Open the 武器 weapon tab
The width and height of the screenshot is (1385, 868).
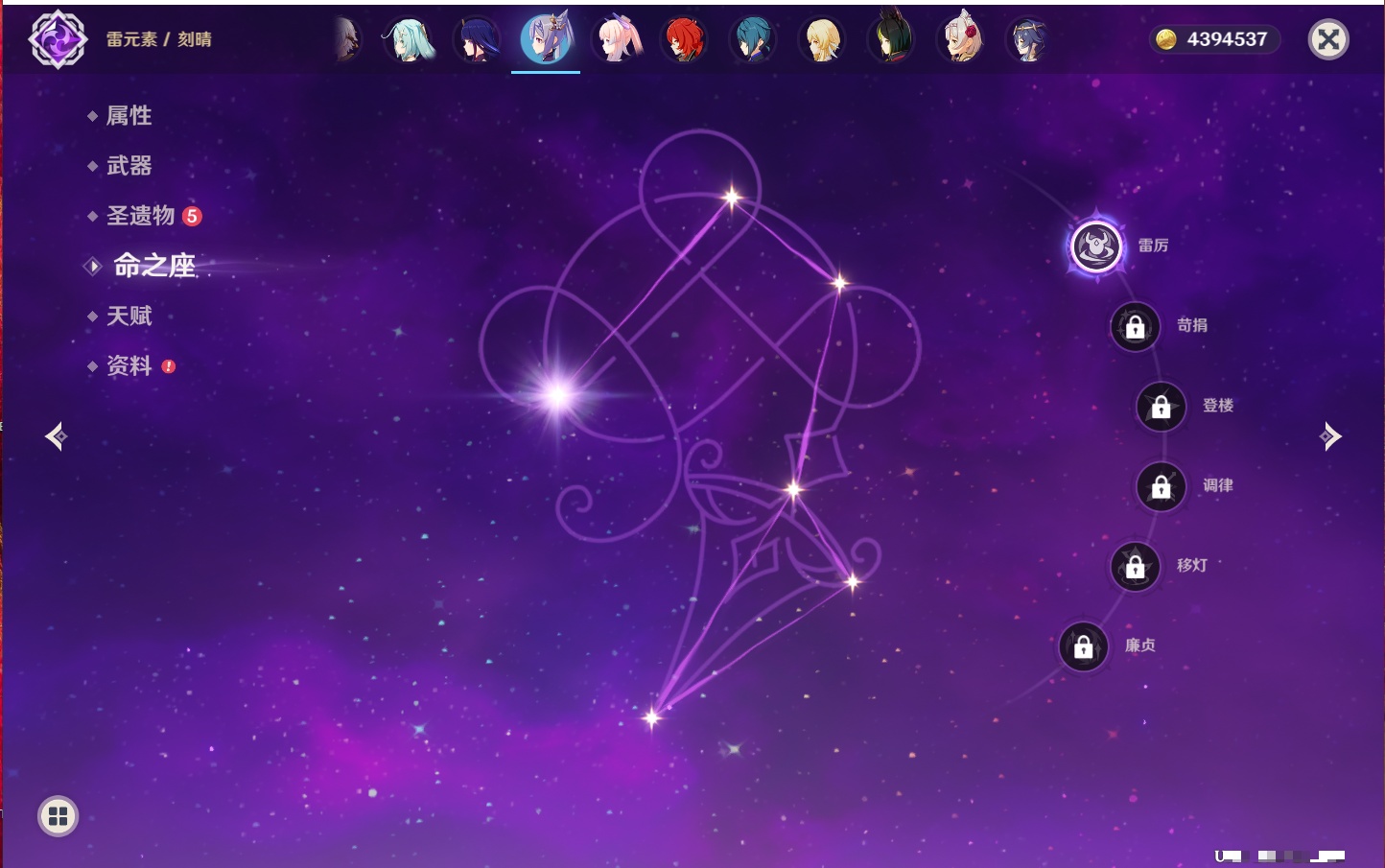point(129,166)
